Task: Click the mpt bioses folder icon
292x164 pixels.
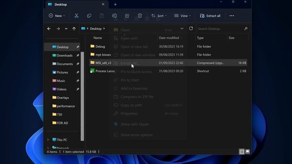Action: point(92,54)
